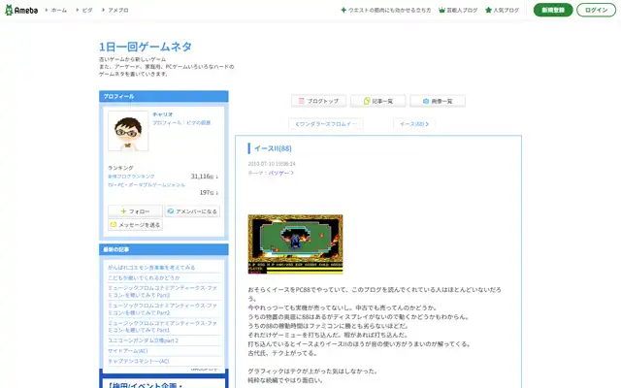Click the フォロー button

tap(135, 211)
